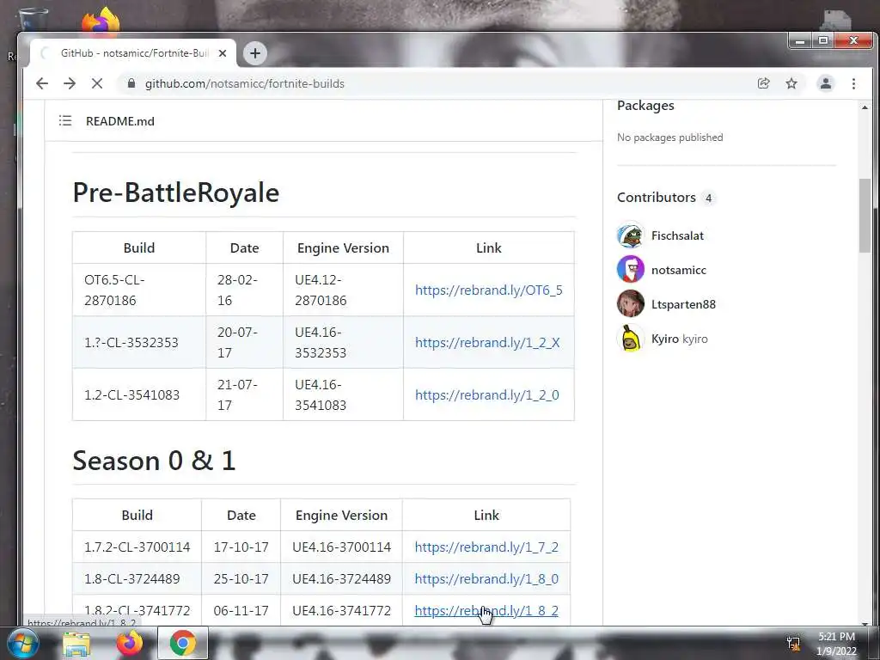Open the README table of contents icon

65,120
